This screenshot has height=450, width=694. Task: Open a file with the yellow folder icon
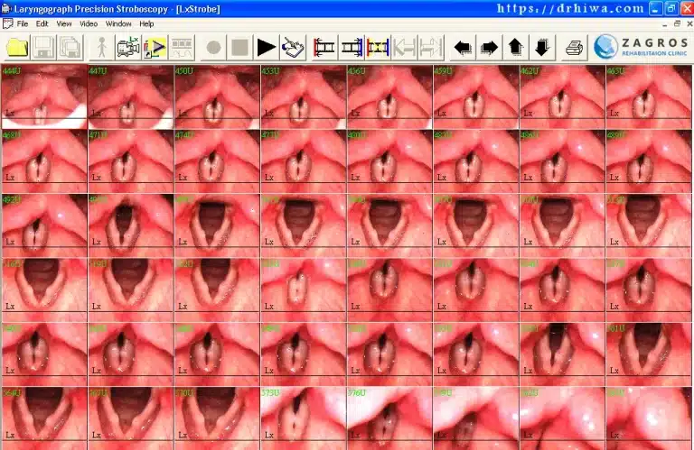(17, 47)
